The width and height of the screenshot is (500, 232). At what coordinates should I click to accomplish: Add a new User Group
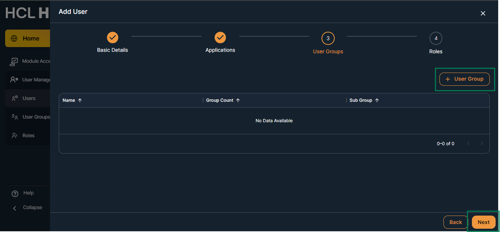pos(464,79)
